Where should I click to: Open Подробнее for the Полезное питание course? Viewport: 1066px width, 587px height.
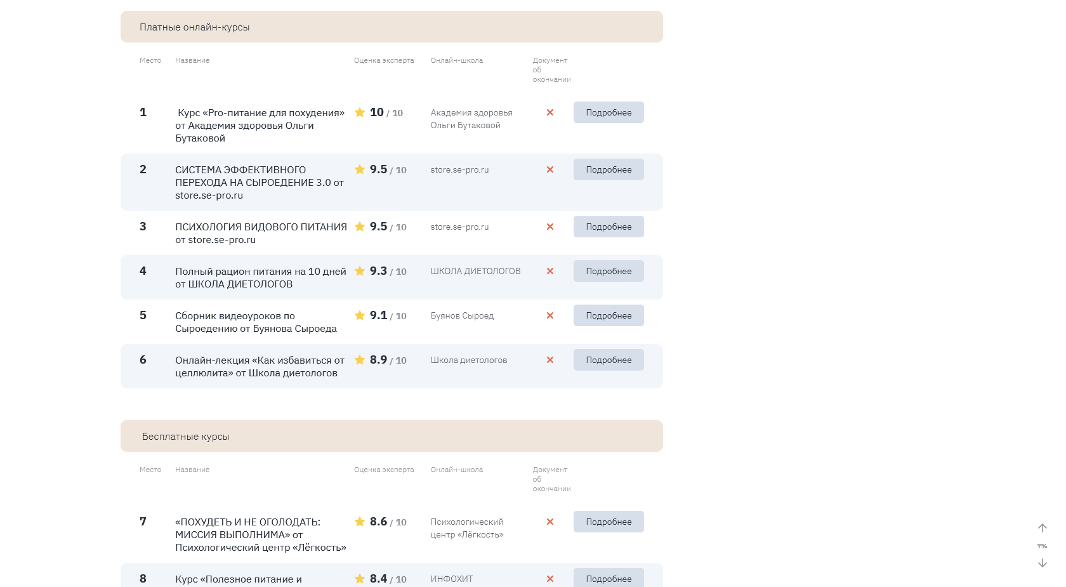point(609,577)
